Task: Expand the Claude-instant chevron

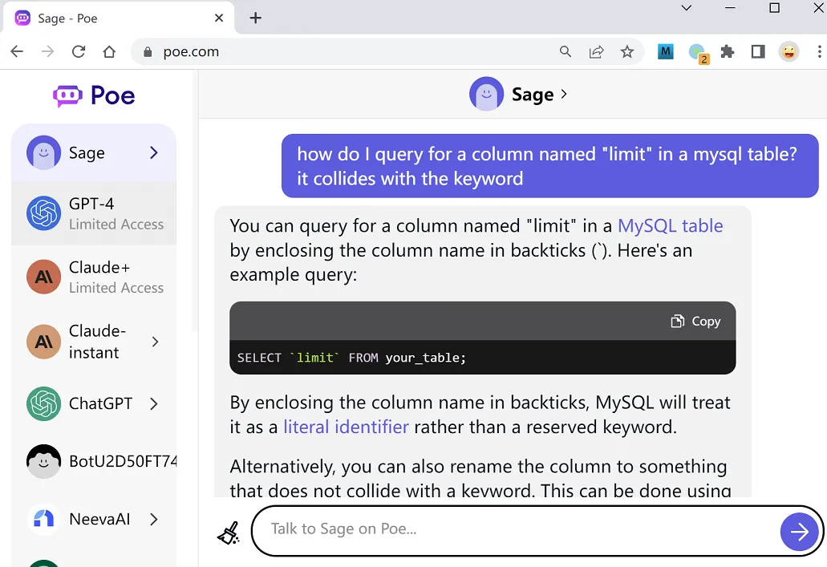Action: (x=155, y=342)
